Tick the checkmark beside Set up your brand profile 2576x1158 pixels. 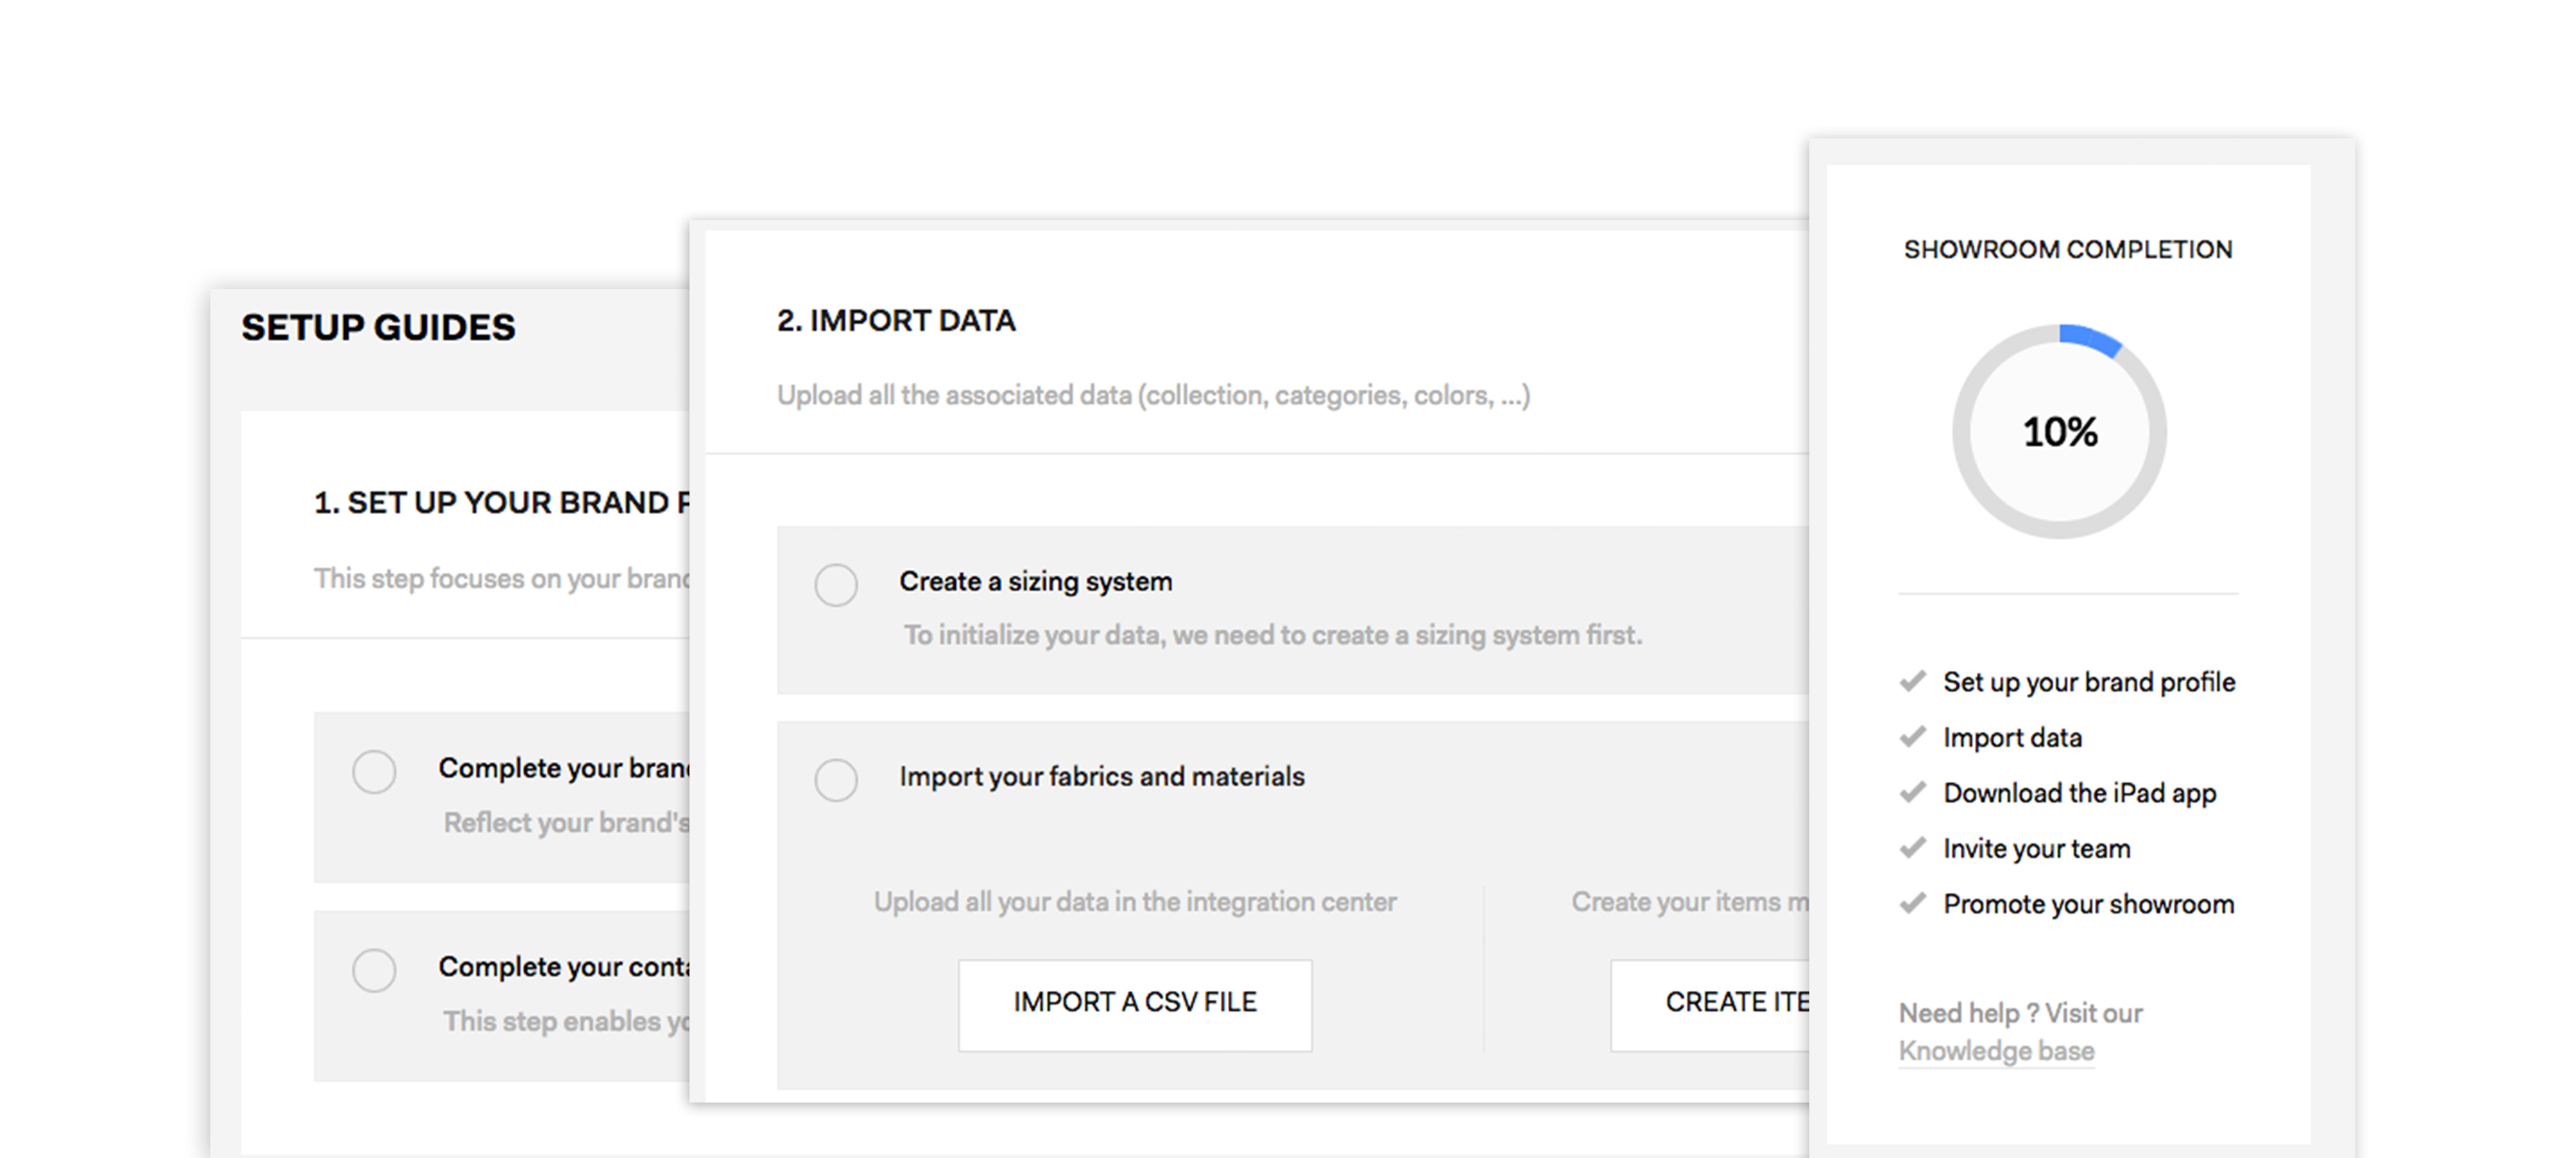click(1912, 681)
